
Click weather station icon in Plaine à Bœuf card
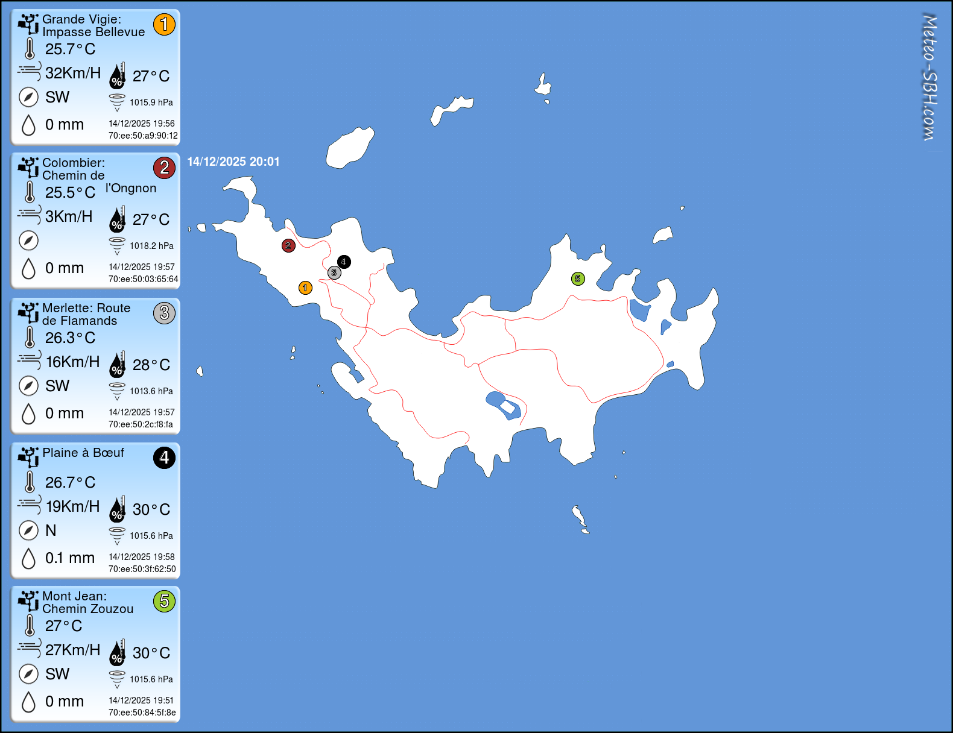click(x=28, y=458)
